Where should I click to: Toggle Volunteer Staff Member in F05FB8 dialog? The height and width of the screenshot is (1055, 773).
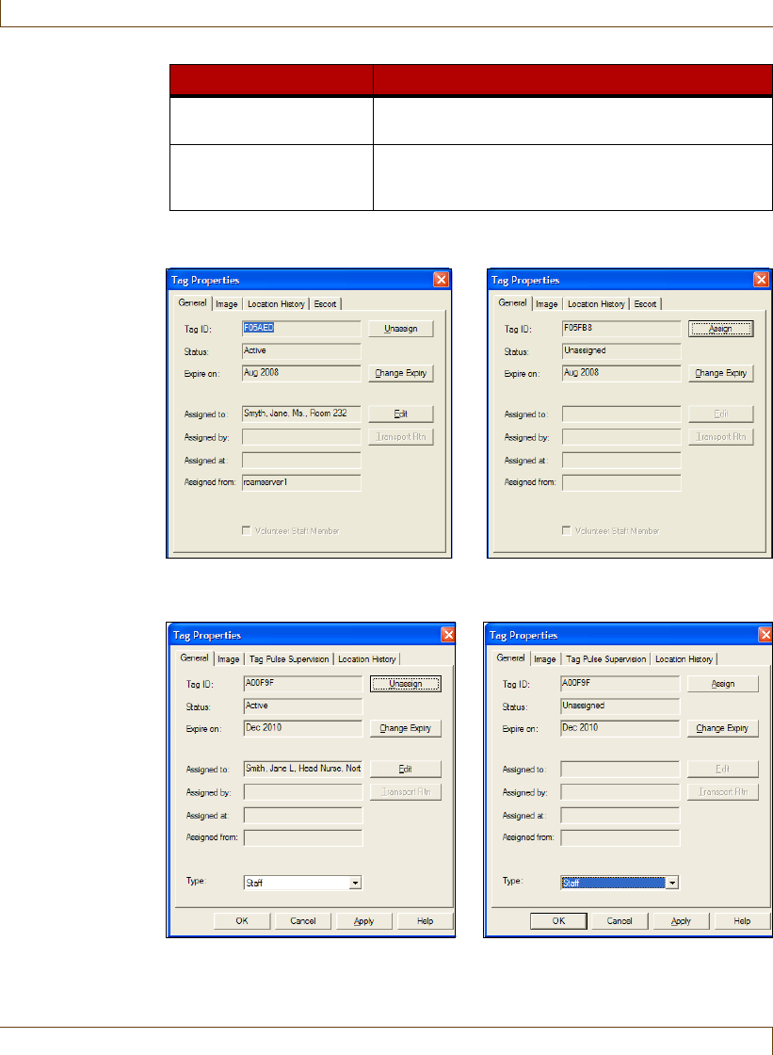(x=567, y=531)
